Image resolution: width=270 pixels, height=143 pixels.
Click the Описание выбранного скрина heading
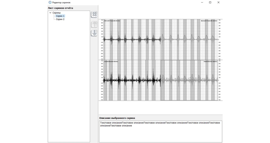[x=117, y=118]
